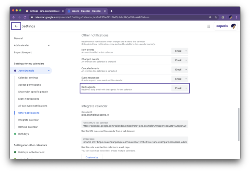Select the Jane Example calendar
The image size is (250, 172).
pyautogui.click(x=26, y=71)
